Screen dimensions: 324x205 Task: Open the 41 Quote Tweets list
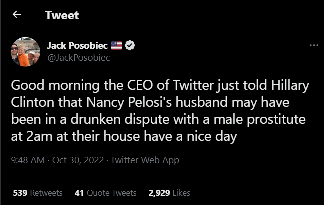105,192
